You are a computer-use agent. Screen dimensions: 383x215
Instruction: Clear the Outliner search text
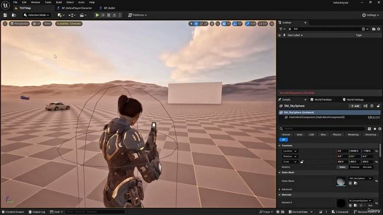pos(290,29)
